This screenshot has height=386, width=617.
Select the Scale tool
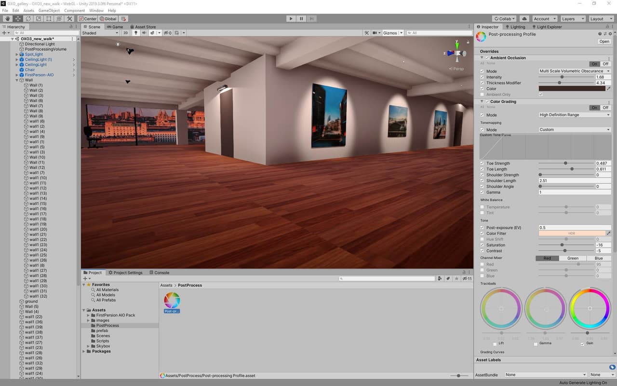click(39, 19)
